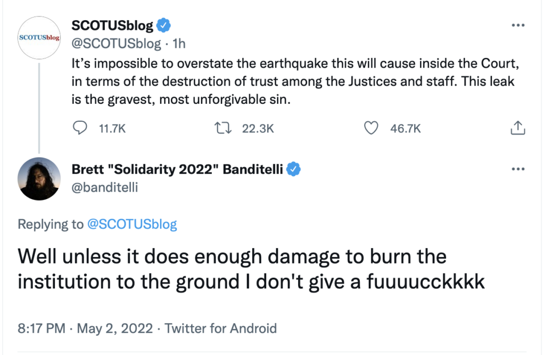The image size is (545, 355).
Task: Follow the @SCOTUSblog link in "Replying to"
Action: pyautogui.click(x=131, y=224)
